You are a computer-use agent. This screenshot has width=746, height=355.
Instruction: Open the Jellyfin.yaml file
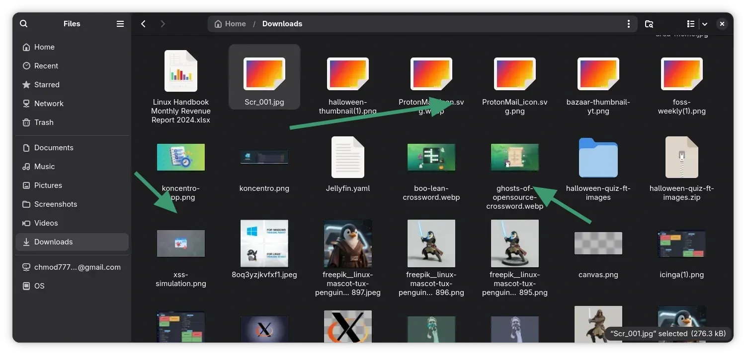pos(347,158)
